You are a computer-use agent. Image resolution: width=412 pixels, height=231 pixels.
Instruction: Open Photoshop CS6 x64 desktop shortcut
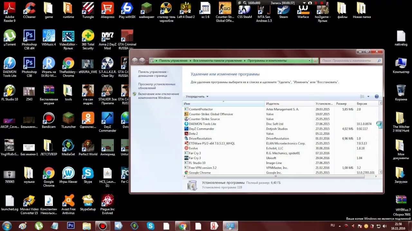tap(29, 40)
